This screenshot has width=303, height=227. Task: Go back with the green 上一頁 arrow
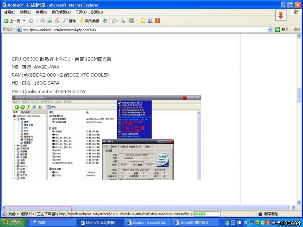(x=12, y=21)
